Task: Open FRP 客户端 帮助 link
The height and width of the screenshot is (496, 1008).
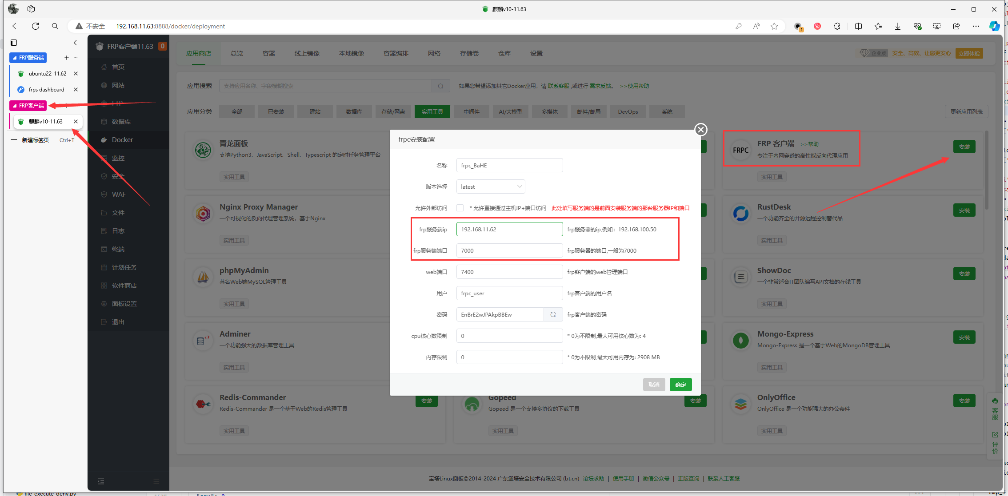Action: (x=810, y=144)
